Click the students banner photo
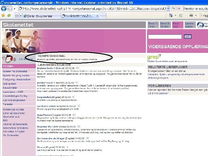The image size is (208, 156). click(22, 41)
